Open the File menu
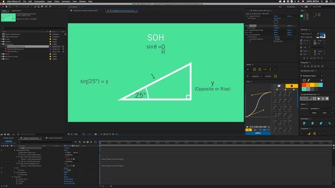This screenshot has width=335, height=188. click(x=25, y=1)
